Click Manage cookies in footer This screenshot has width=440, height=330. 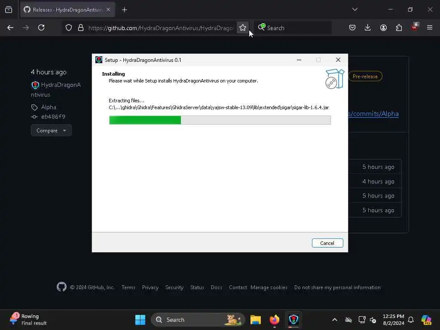point(269,287)
